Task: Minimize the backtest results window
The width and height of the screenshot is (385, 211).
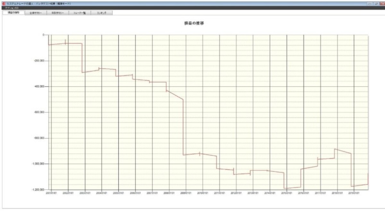Action: coord(370,3)
